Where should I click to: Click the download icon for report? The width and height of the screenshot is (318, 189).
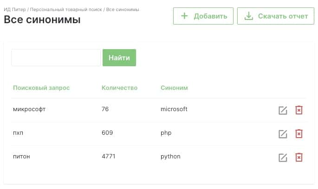249,16
